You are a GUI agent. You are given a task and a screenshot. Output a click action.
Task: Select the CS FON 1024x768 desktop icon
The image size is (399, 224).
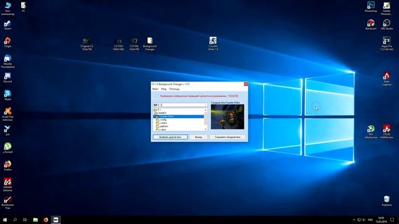click(x=134, y=44)
